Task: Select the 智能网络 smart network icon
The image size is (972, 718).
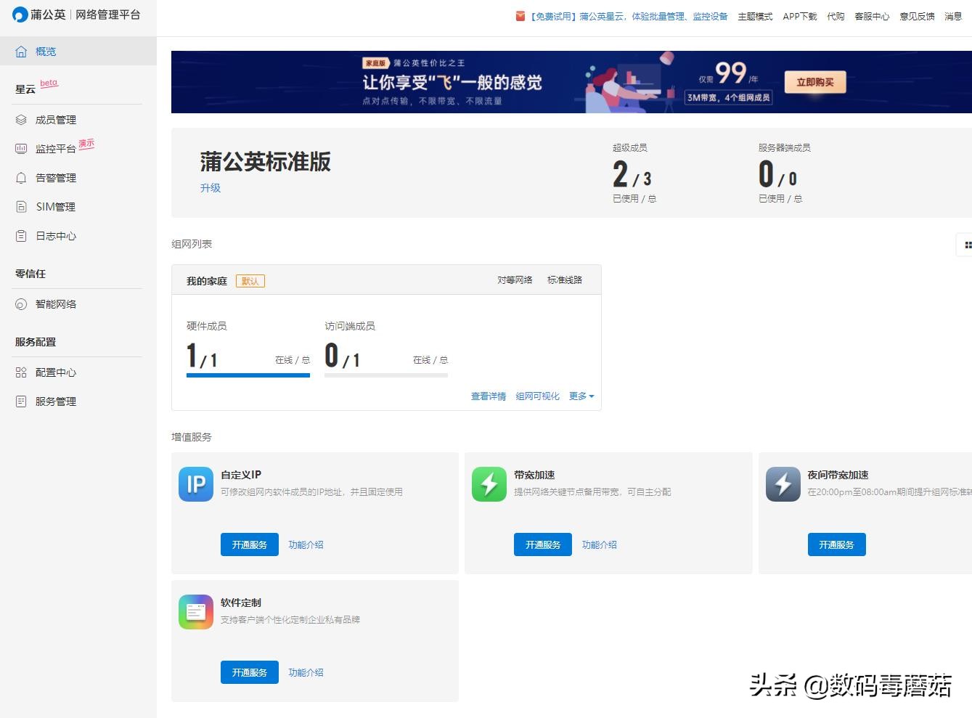Action: [x=20, y=303]
